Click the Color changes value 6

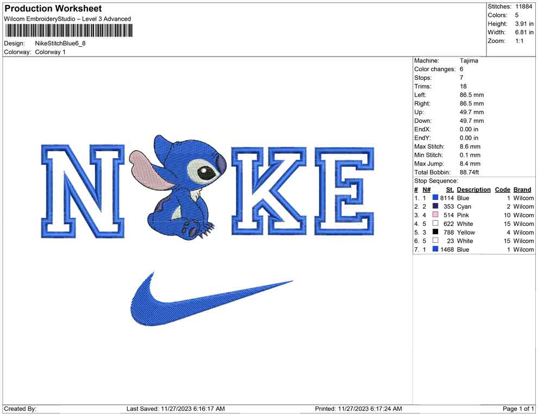[461, 70]
